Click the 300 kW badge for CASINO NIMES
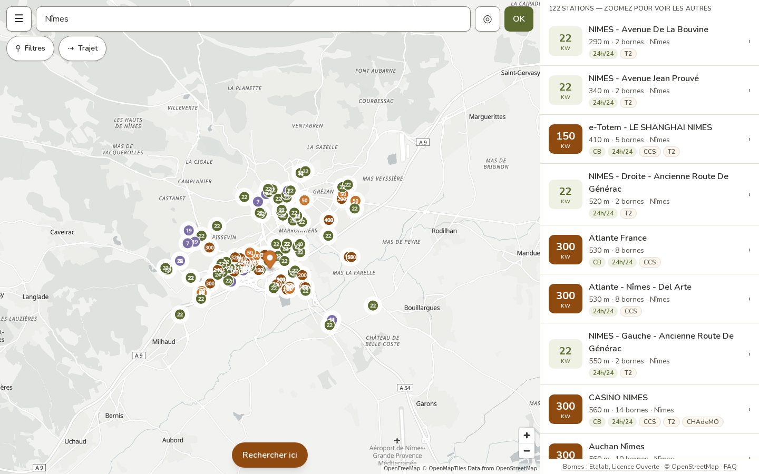Viewport: 759px width, 474px height. coord(566,409)
